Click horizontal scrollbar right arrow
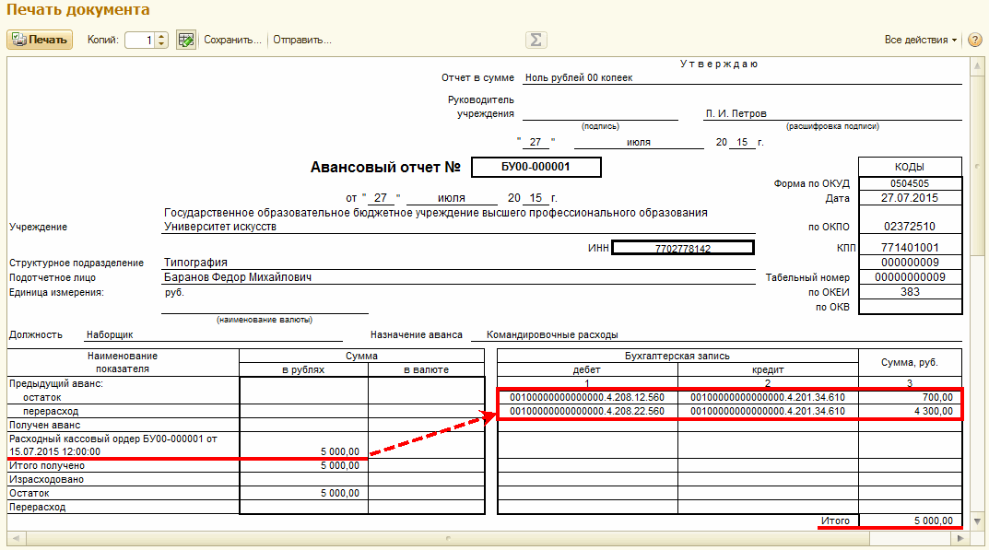This screenshot has width=989, height=550. coord(960,538)
